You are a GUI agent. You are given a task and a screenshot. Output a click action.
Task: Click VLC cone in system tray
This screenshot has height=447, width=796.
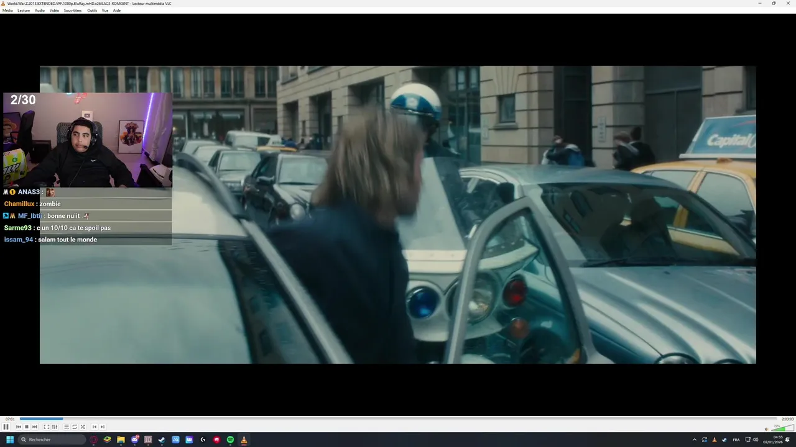715,440
